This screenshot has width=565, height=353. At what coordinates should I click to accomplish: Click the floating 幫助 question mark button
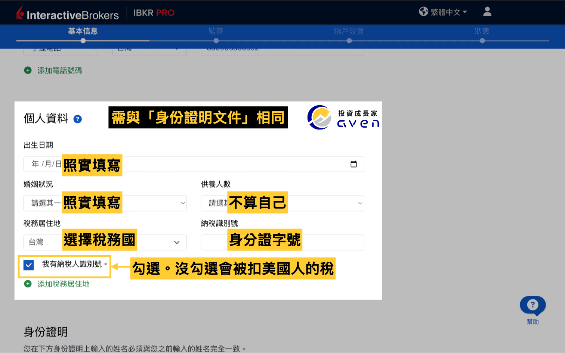532,305
